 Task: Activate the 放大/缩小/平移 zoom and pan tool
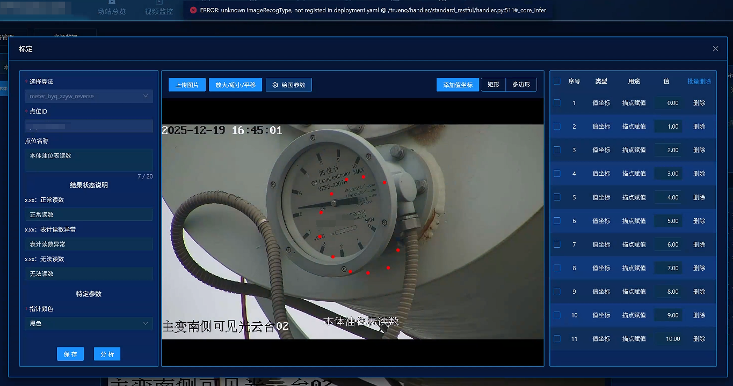pyautogui.click(x=235, y=85)
